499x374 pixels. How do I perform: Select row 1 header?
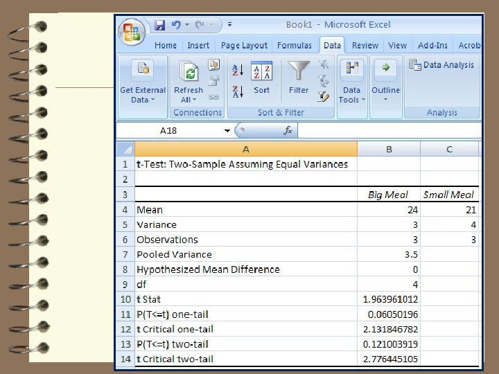125,164
